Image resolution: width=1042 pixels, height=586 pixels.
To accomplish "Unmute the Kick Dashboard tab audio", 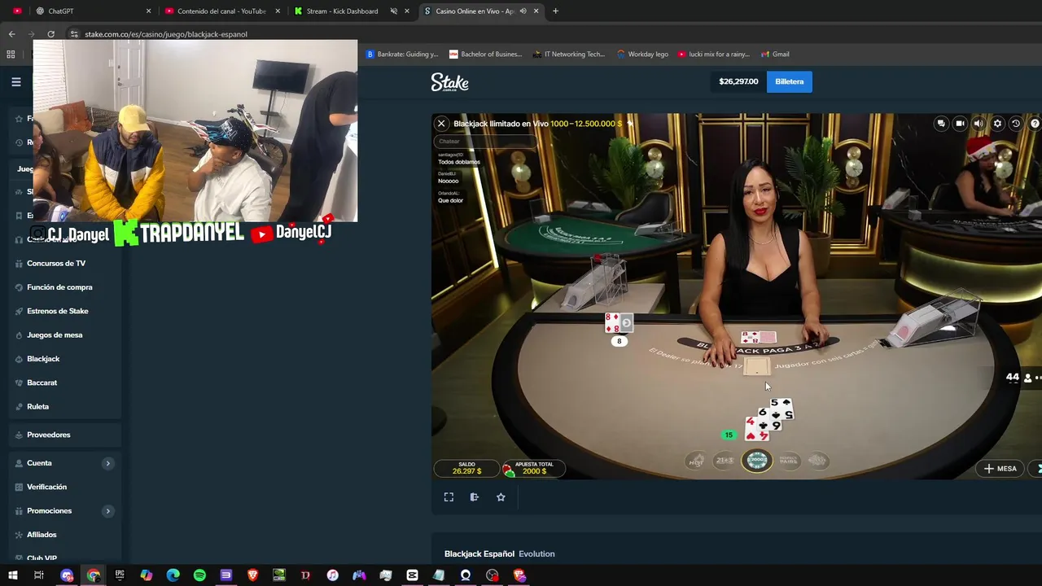I will (x=394, y=11).
